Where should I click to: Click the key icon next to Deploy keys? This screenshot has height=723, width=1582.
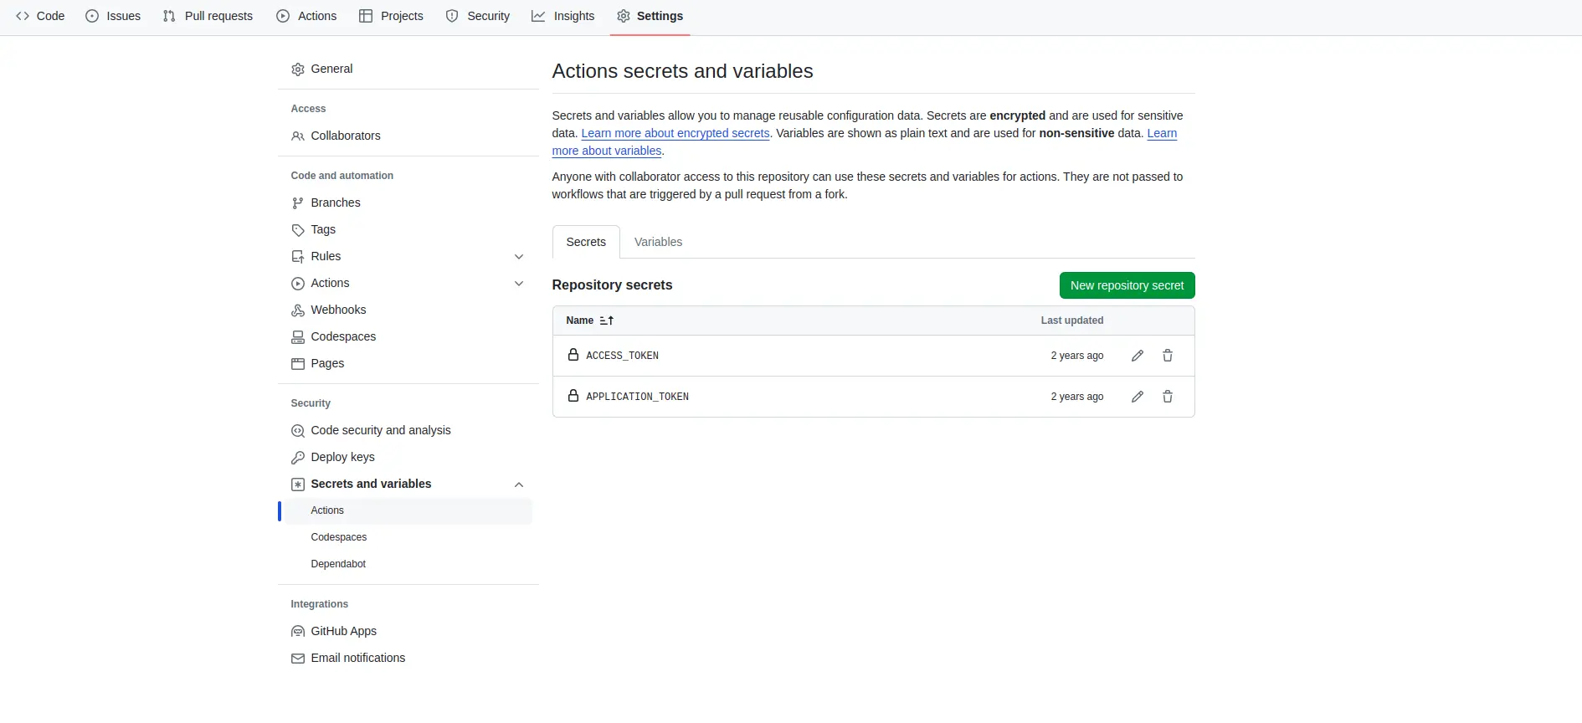[x=298, y=458]
